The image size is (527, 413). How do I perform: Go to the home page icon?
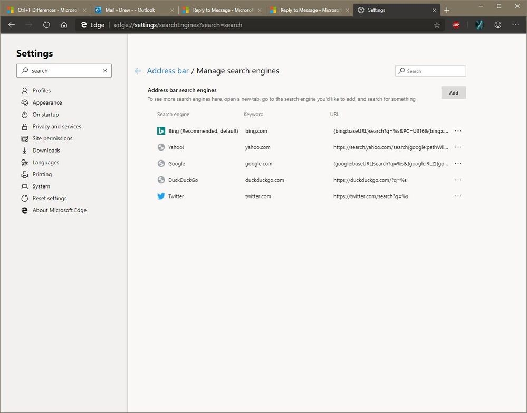click(x=64, y=25)
